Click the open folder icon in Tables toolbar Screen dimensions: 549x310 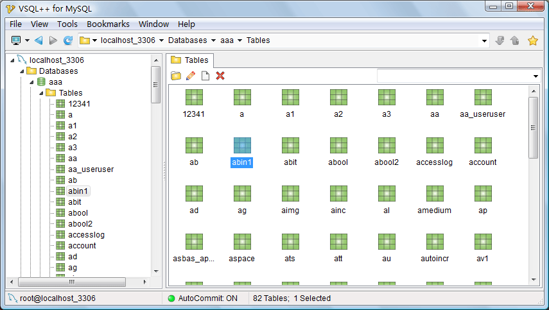(175, 76)
